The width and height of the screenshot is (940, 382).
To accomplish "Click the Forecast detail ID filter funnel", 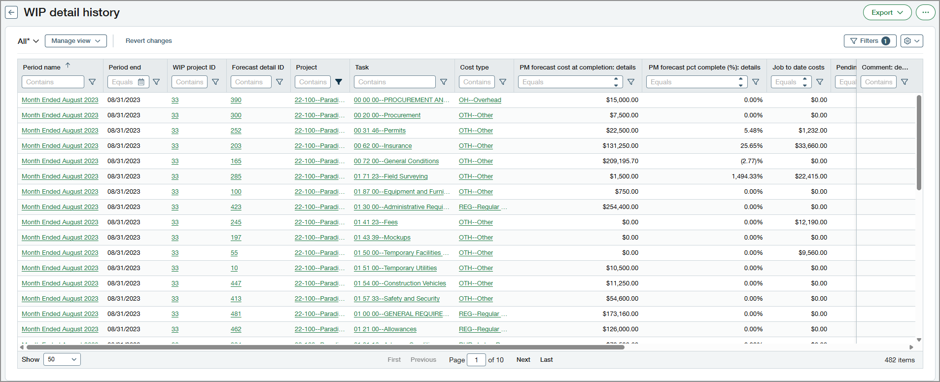I will click(279, 82).
